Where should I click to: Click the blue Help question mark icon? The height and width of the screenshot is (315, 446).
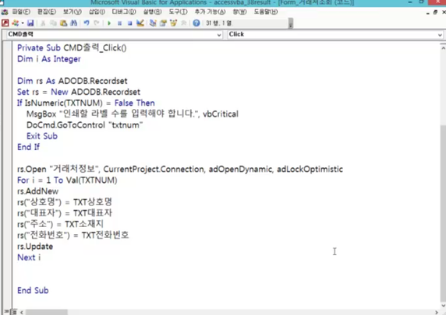point(196,23)
